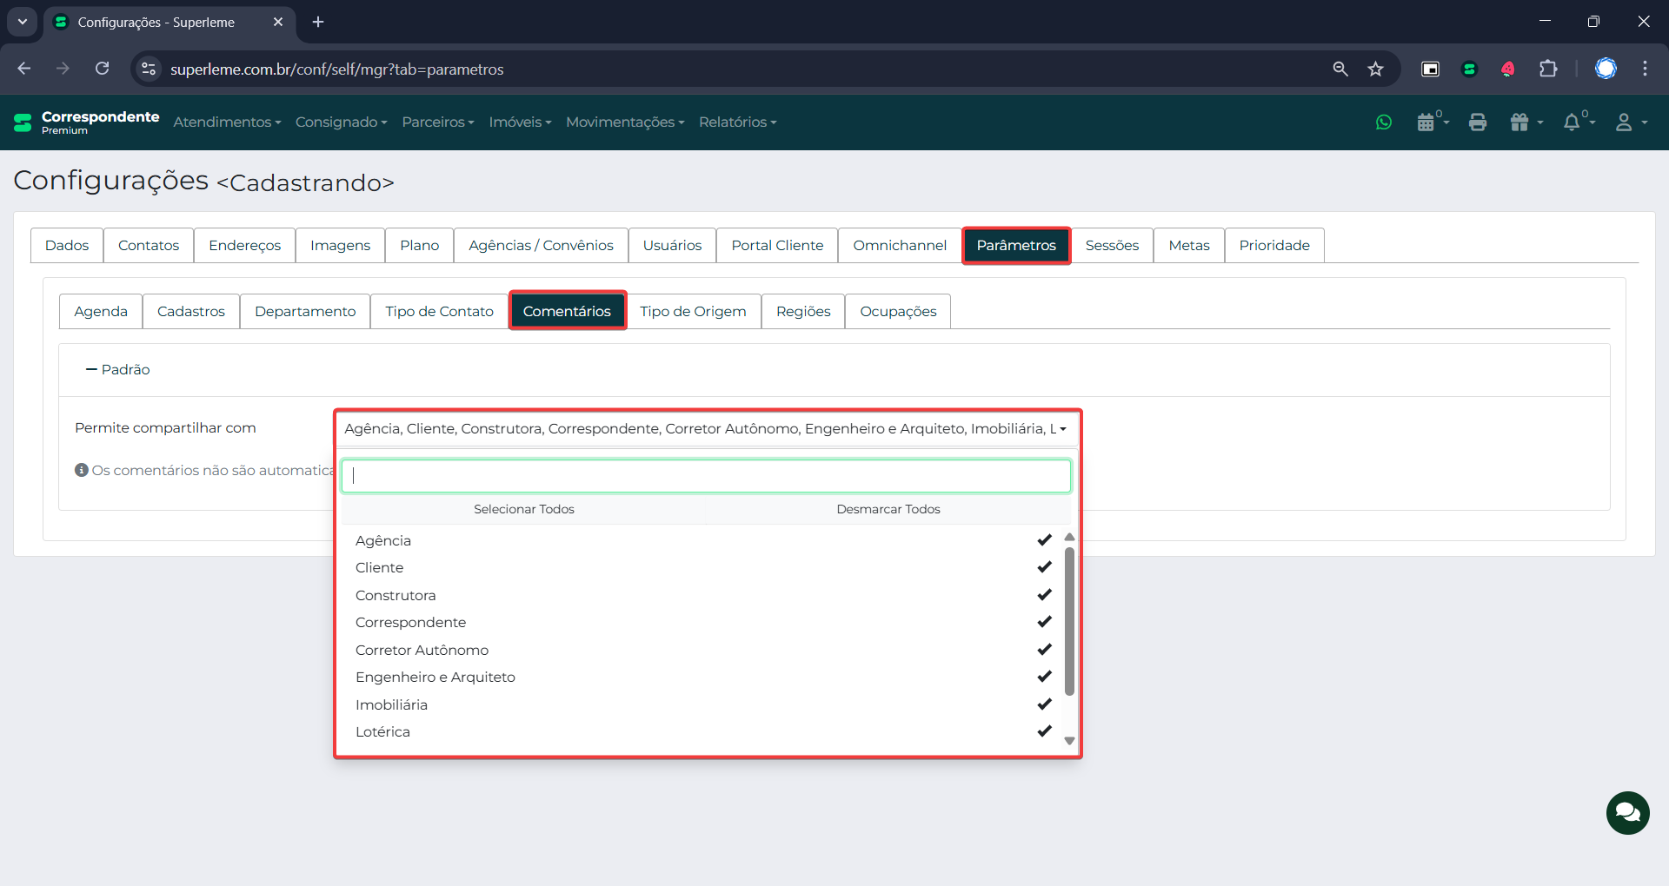Open the WhatsApp icon in header
This screenshot has width=1669, height=886.
[x=1384, y=122]
